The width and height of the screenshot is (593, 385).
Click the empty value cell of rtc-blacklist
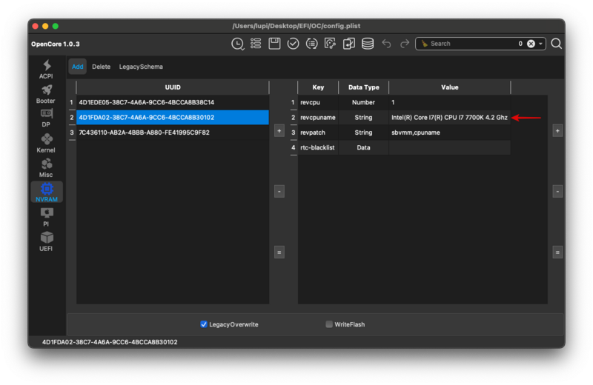450,148
